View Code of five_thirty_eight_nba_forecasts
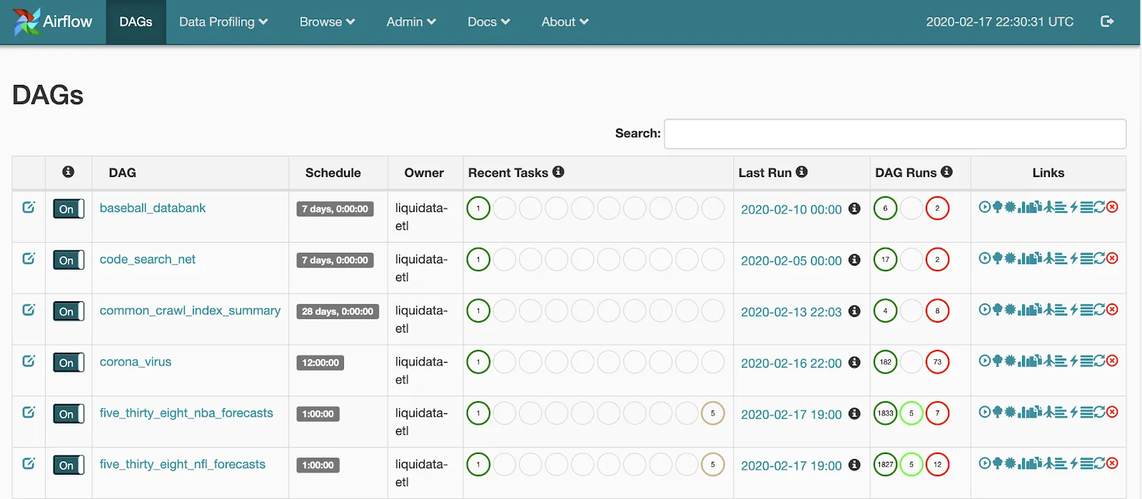1142x499 pixels. (1073, 412)
